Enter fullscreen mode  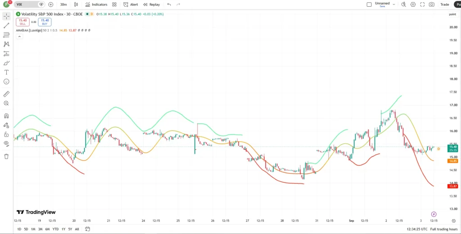[422, 4]
